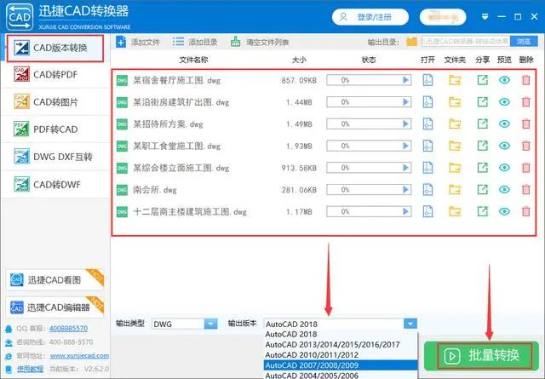This screenshot has width=545, height=379.
Task: Open QQ customer service link 4008885570
Action: tap(68, 328)
